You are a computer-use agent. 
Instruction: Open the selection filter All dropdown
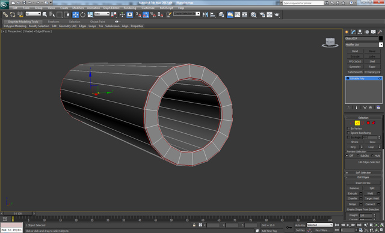click(x=33, y=14)
